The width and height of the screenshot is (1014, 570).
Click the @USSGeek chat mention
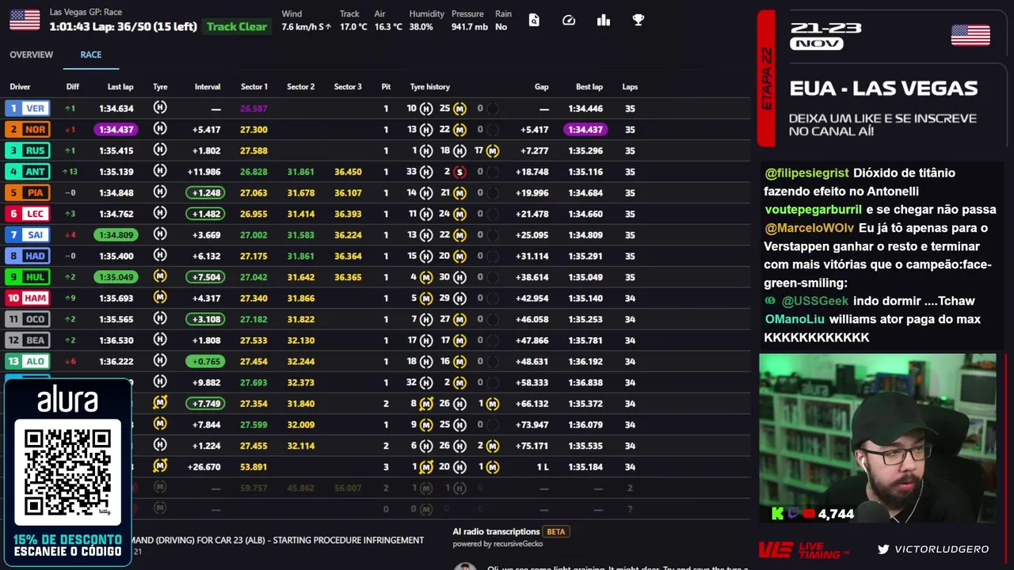(815, 301)
